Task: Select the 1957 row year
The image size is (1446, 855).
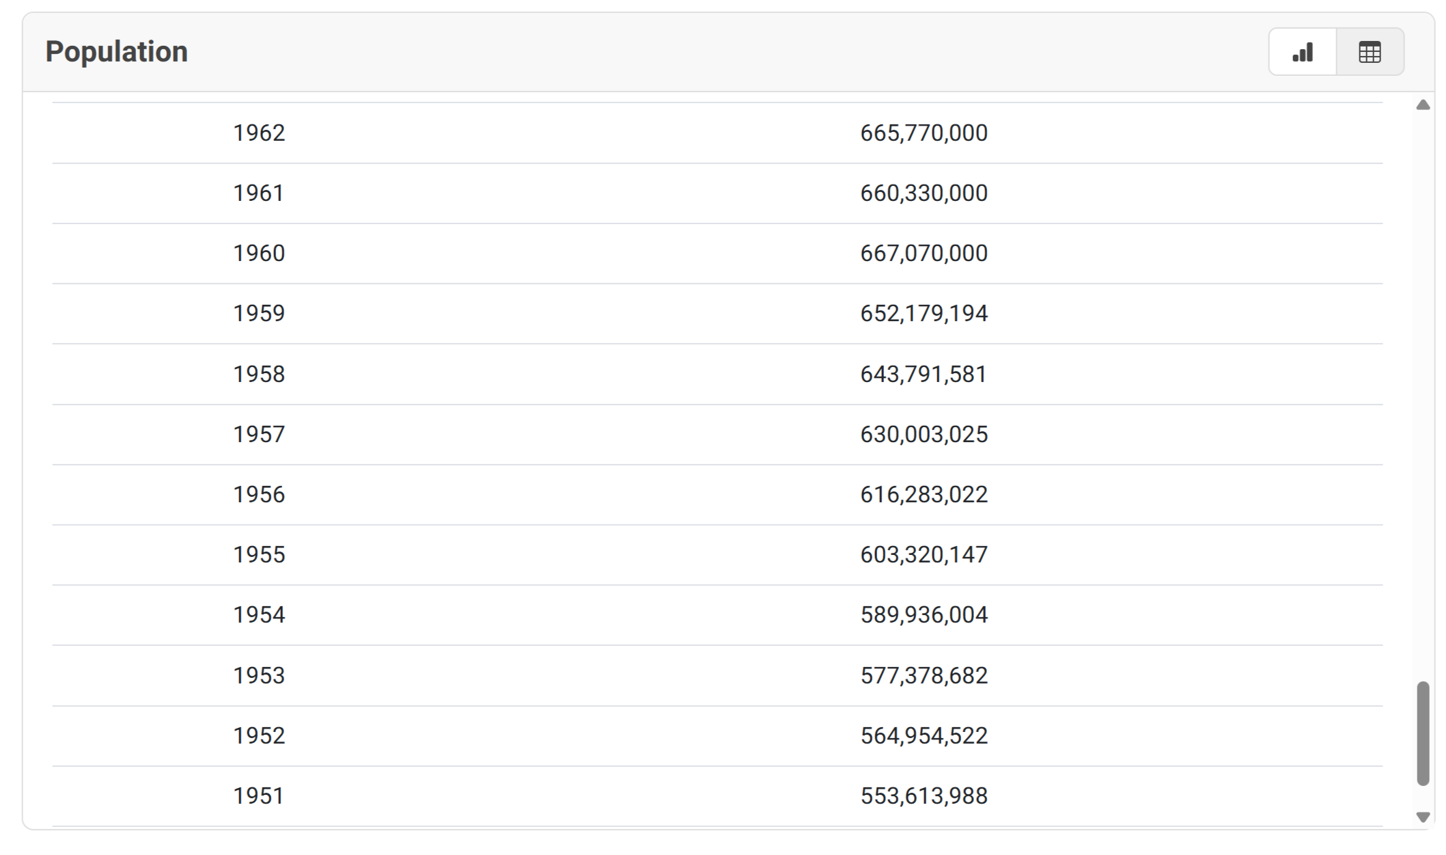Action: coord(259,434)
